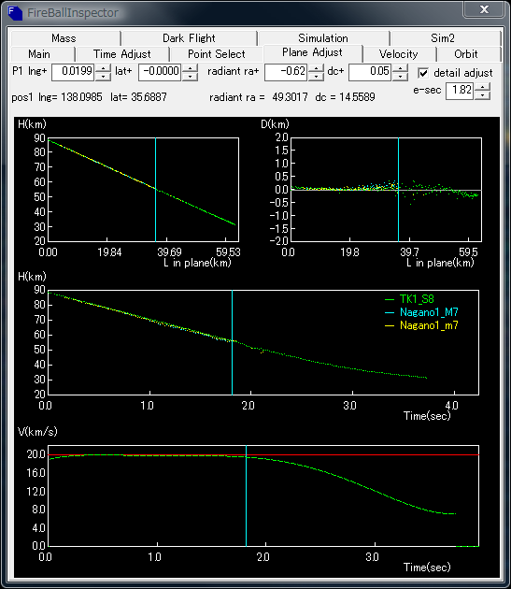The height and width of the screenshot is (589, 511).
Task: Switch to the Orbit tab
Action: pyautogui.click(x=466, y=54)
